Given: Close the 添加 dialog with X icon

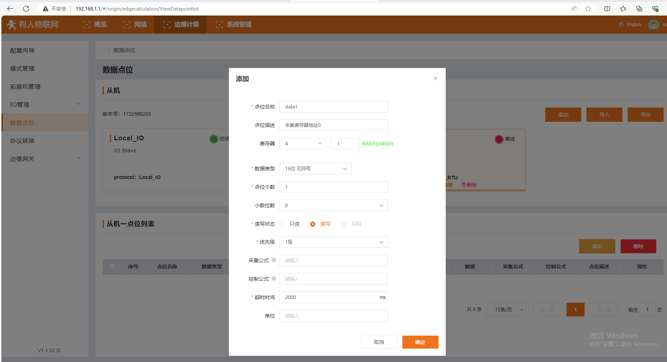Looking at the screenshot, I should 435,78.
